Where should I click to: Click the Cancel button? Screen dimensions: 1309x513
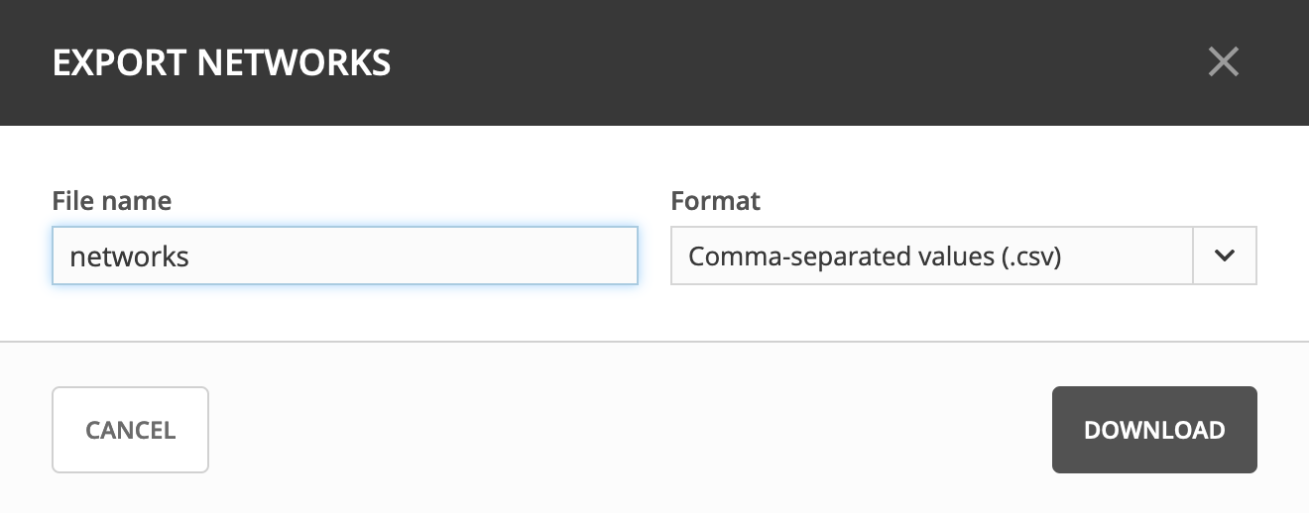point(130,430)
